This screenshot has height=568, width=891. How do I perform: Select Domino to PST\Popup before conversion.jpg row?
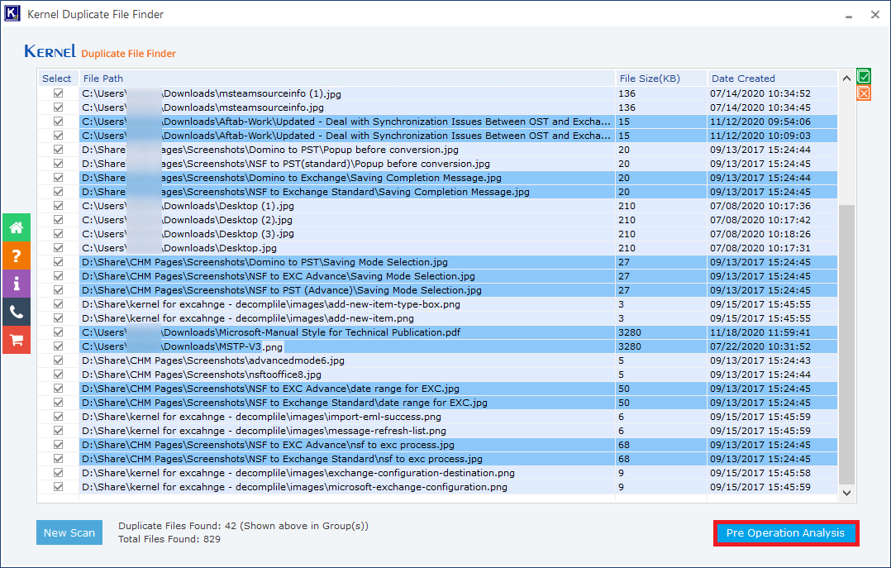(x=347, y=150)
